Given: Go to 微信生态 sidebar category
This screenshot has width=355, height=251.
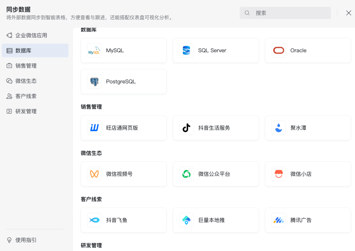Looking at the screenshot, I should (35, 81).
